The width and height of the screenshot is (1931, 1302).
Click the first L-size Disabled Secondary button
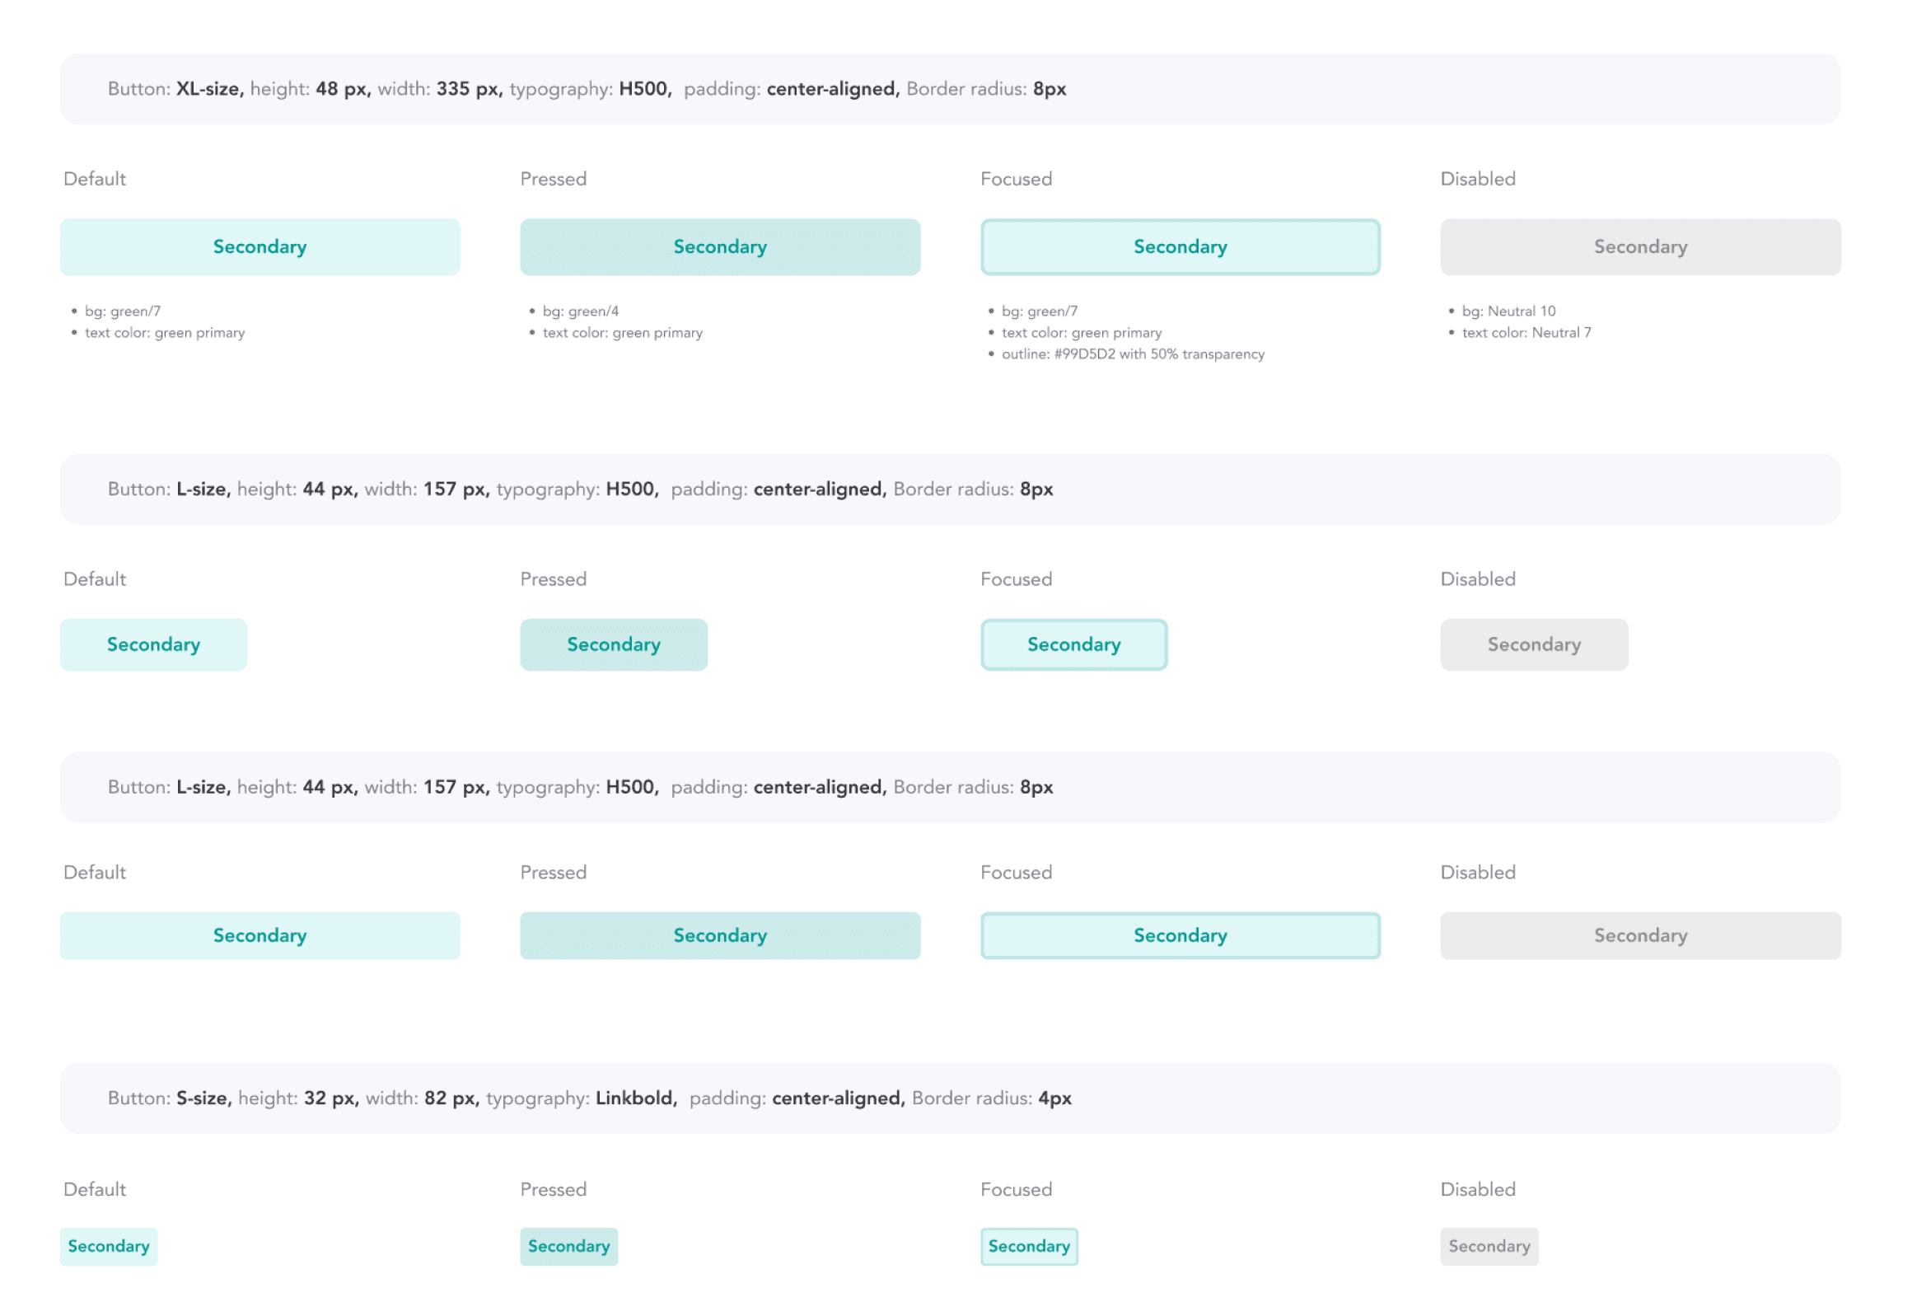pyautogui.click(x=1533, y=644)
